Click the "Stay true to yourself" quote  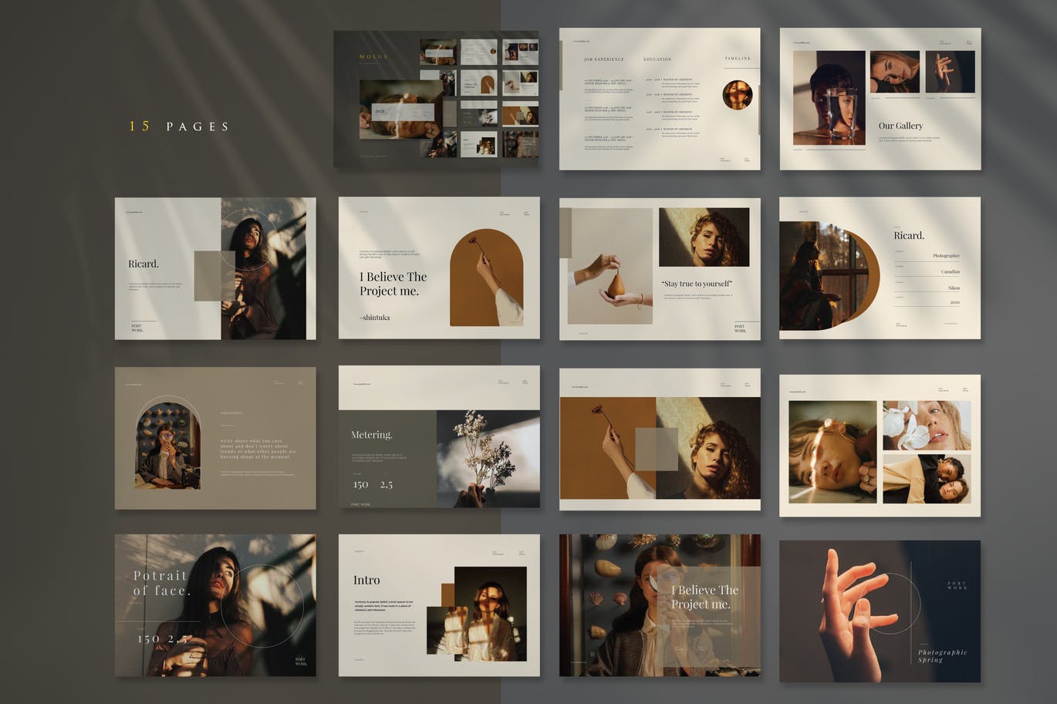(697, 284)
